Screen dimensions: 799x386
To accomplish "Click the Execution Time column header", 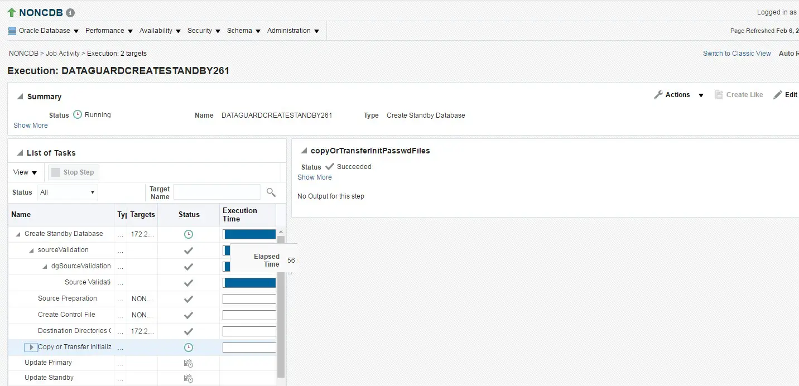I will 248,215.
